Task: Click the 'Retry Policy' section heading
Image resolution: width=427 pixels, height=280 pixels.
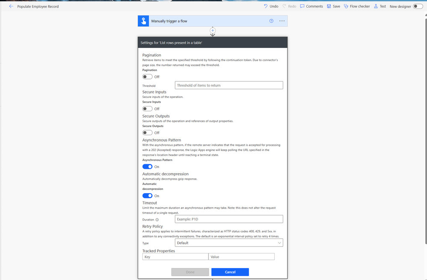Action: tap(152, 227)
